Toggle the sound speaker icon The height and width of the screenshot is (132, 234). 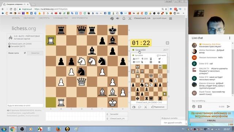tap(118, 18)
